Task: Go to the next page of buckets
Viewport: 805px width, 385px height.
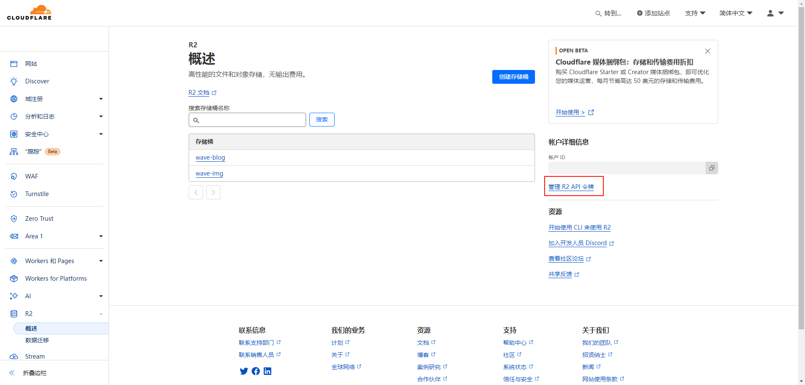Action: pyautogui.click(x=213, y=192)
